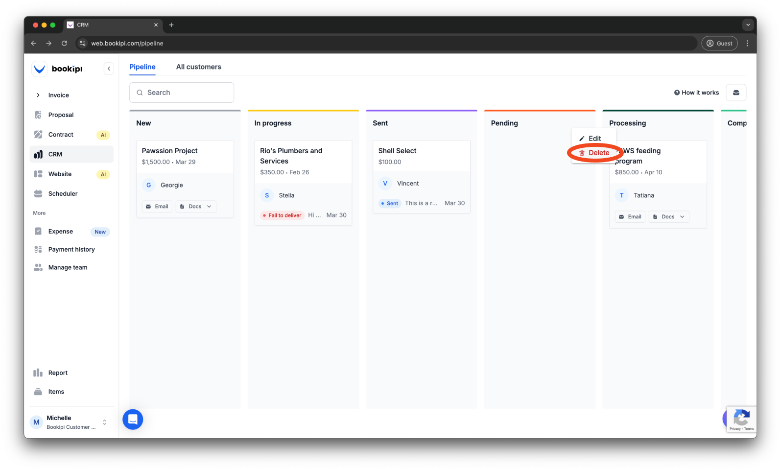Image resolution: width=781 pixels, height=470 pixels.
Task: Click the Website icon in sidebar
Action: pyautogui.click(x=38, y=174)
